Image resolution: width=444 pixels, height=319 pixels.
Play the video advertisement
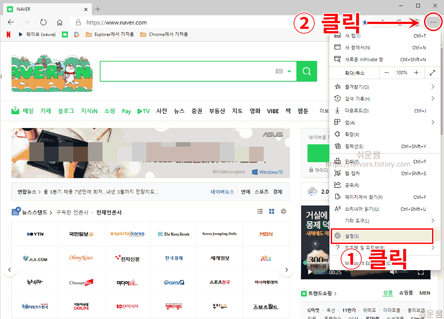(310, 272)
